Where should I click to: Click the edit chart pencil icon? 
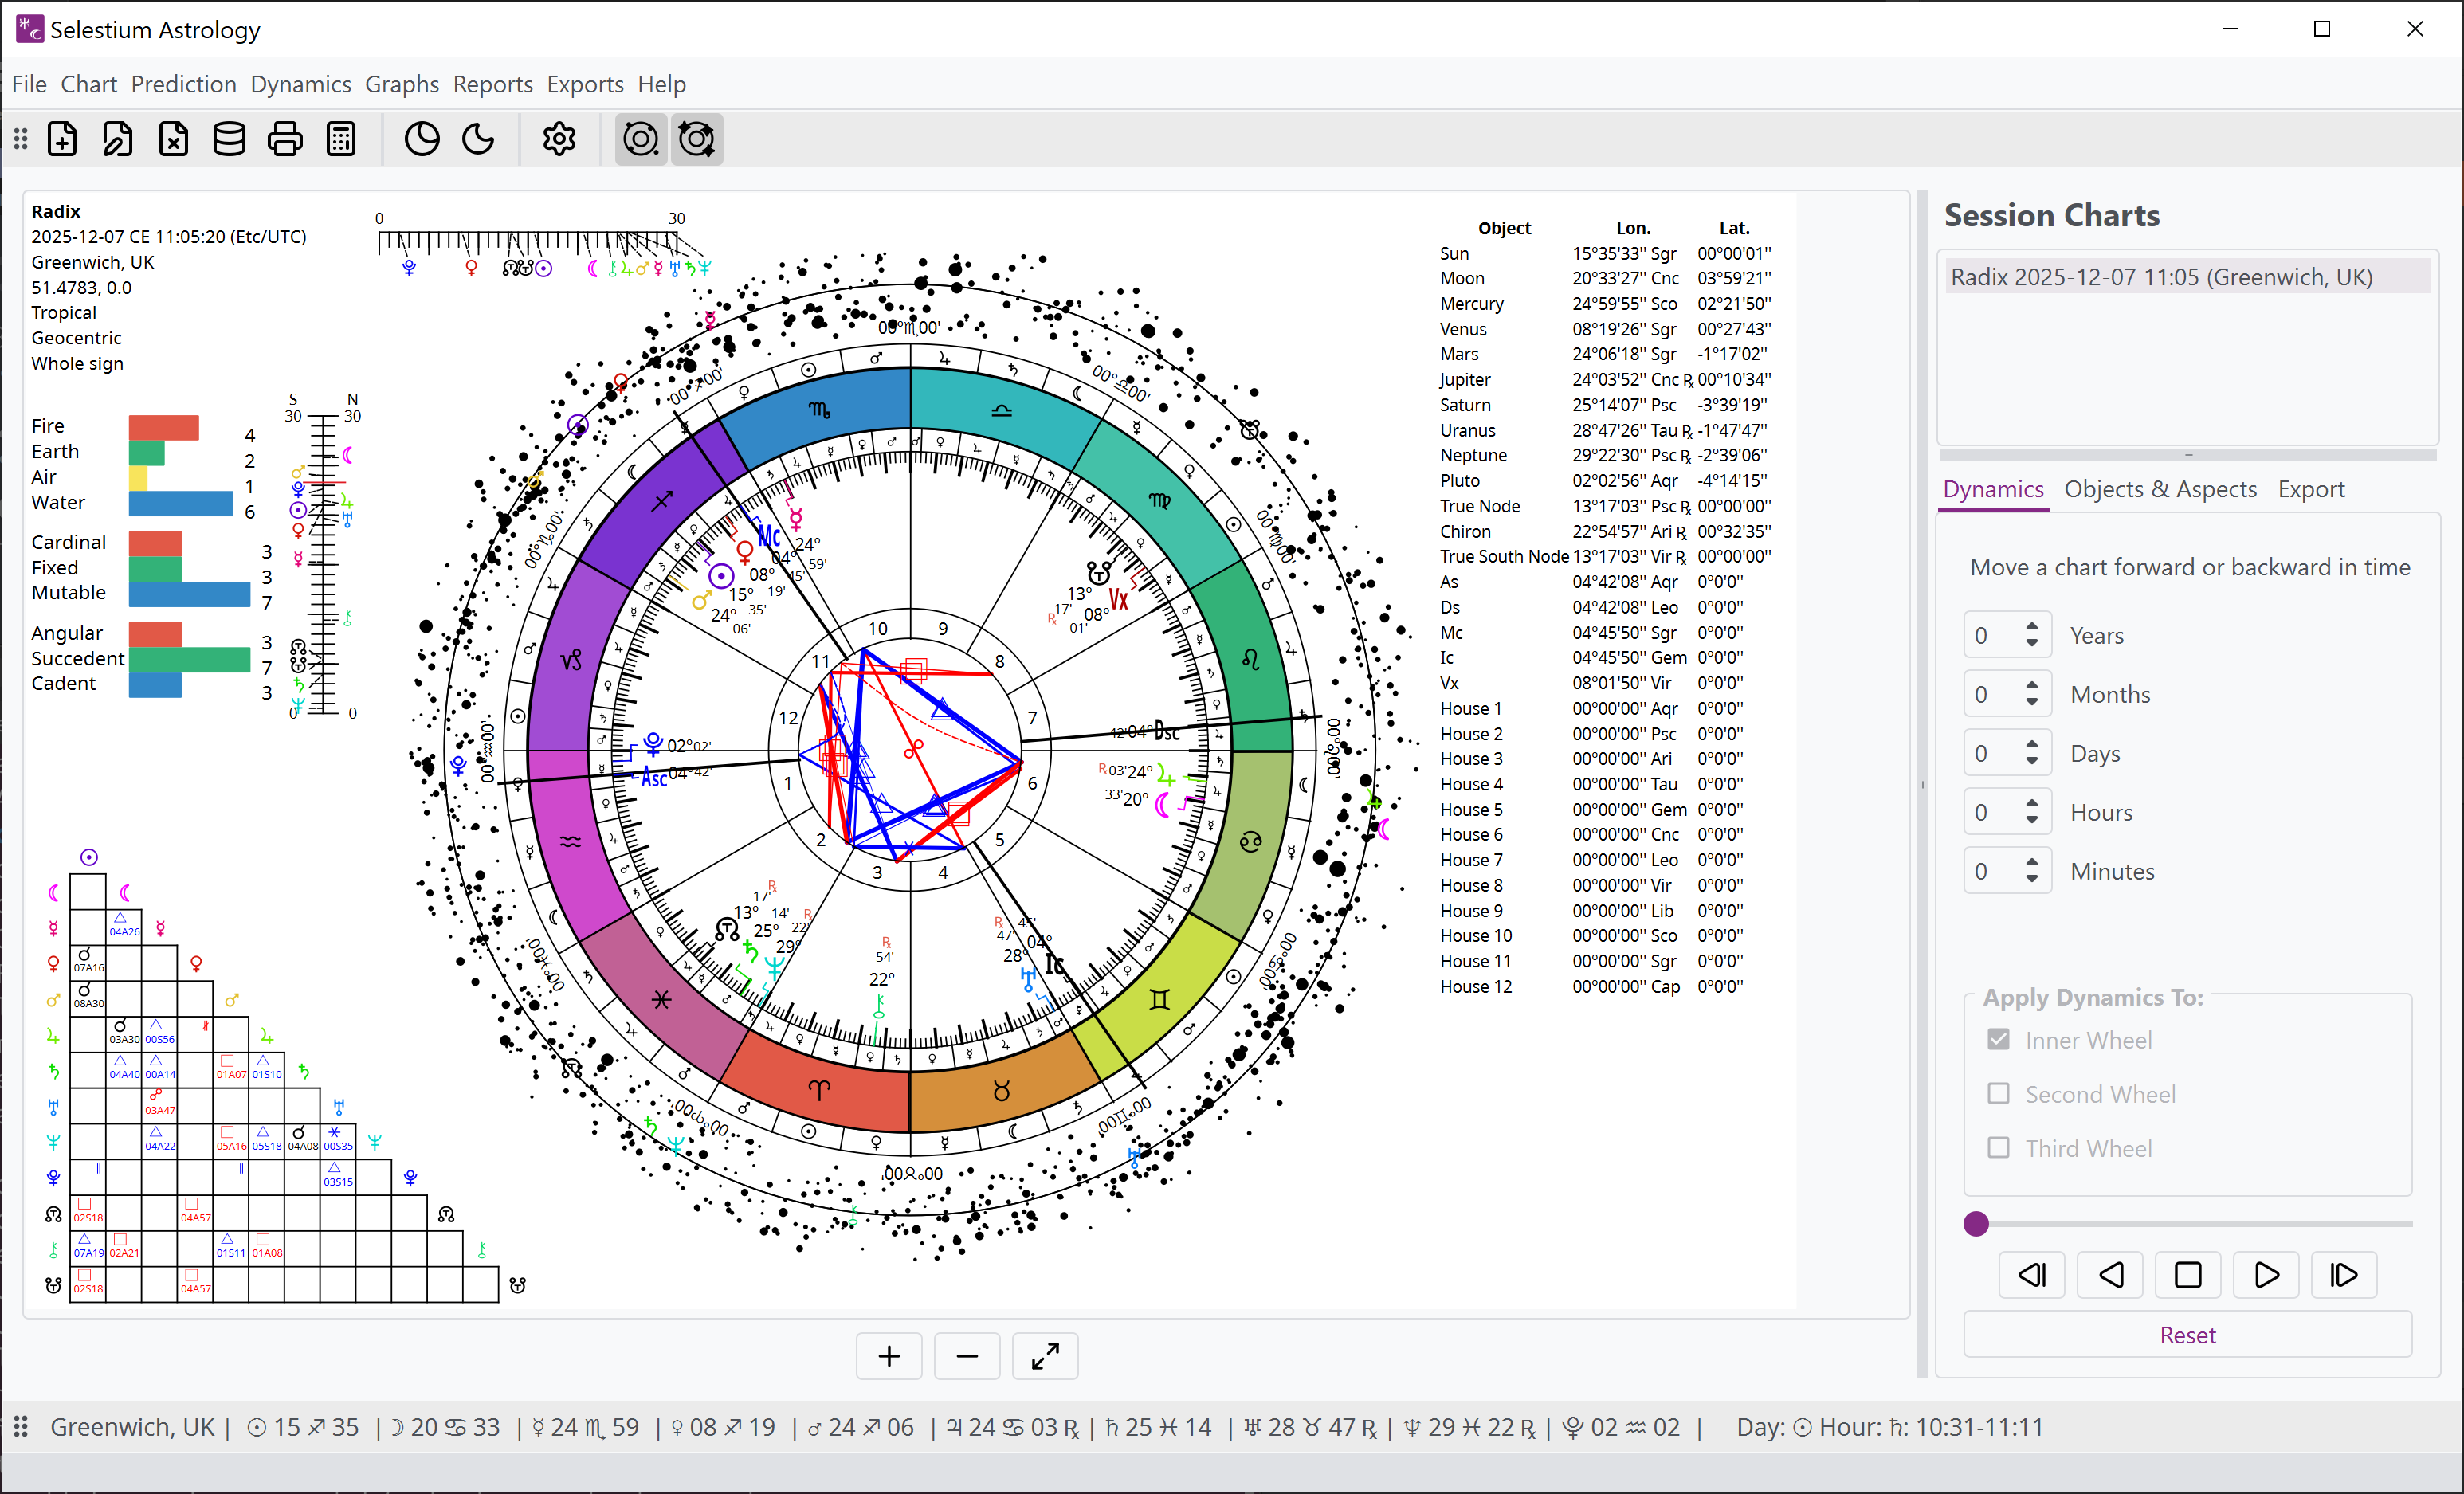coord(118,139)
